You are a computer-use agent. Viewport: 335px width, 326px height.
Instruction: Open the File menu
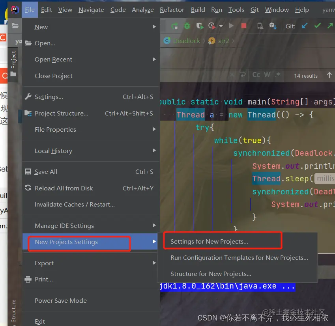30,9
